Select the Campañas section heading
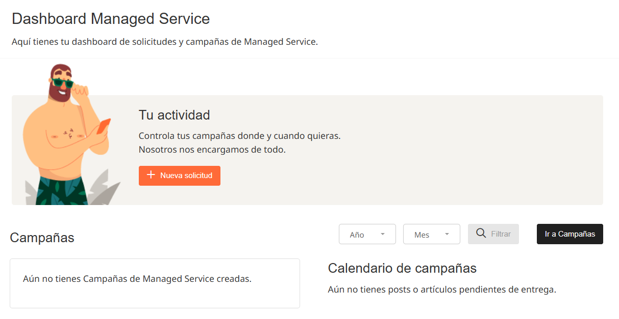 [43, 237]
